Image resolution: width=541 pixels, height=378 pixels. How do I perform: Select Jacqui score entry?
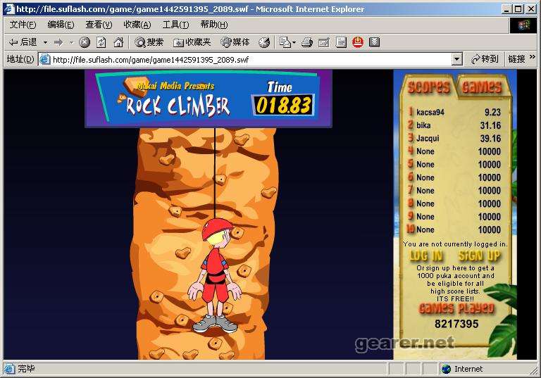point(454,138)
